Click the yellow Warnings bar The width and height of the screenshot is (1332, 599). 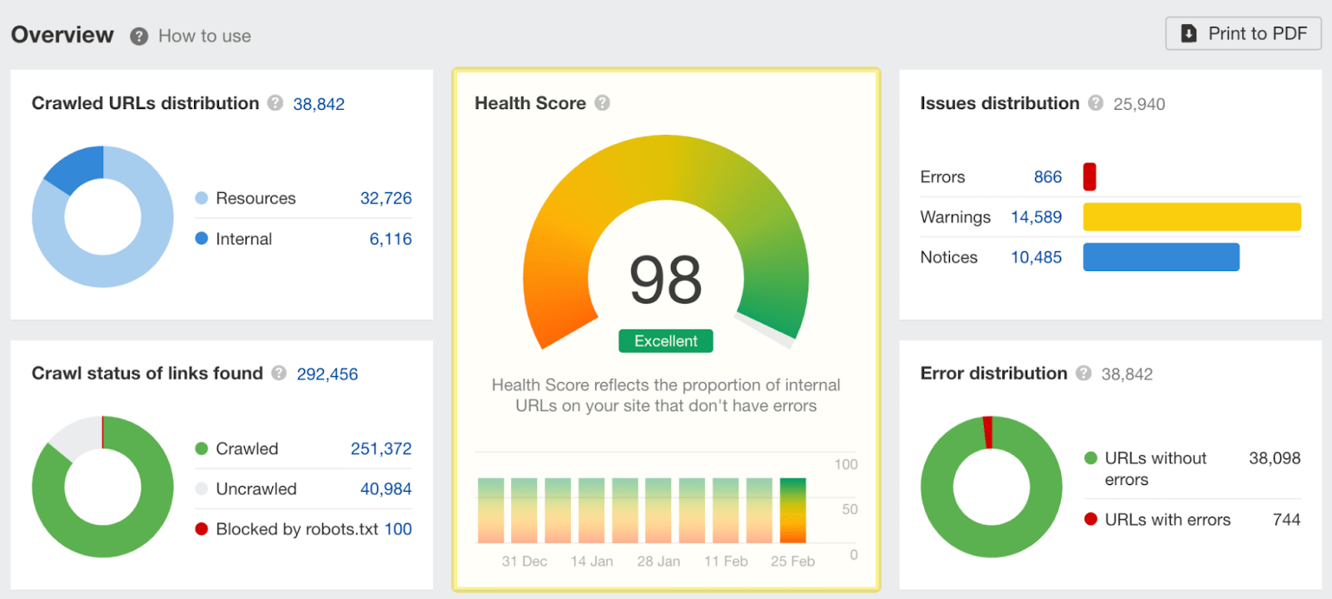tap(1191, 217)
